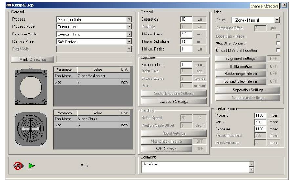The width and height of the screenshot is (295, 182).
Task: Click the Mask ID Settings button
Action: pyautogui.click(x=33, y=59)
